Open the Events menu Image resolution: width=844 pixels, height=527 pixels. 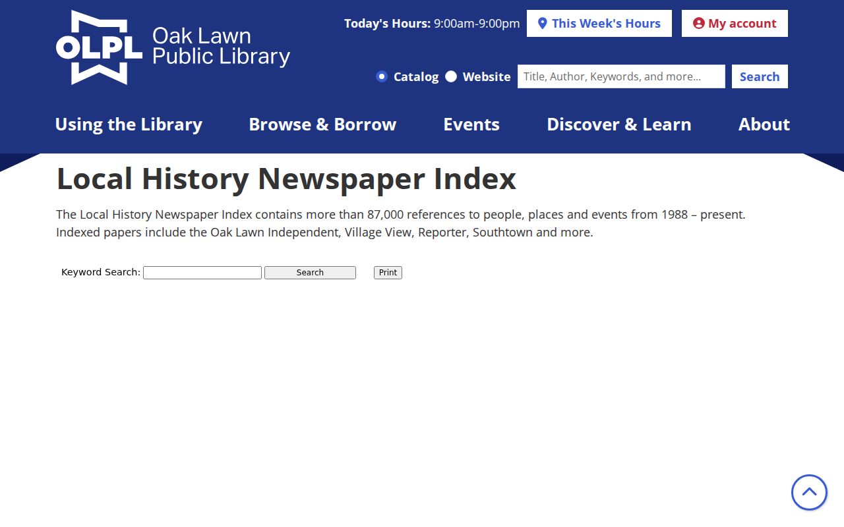pyautogui.click(x=471, y=125)
